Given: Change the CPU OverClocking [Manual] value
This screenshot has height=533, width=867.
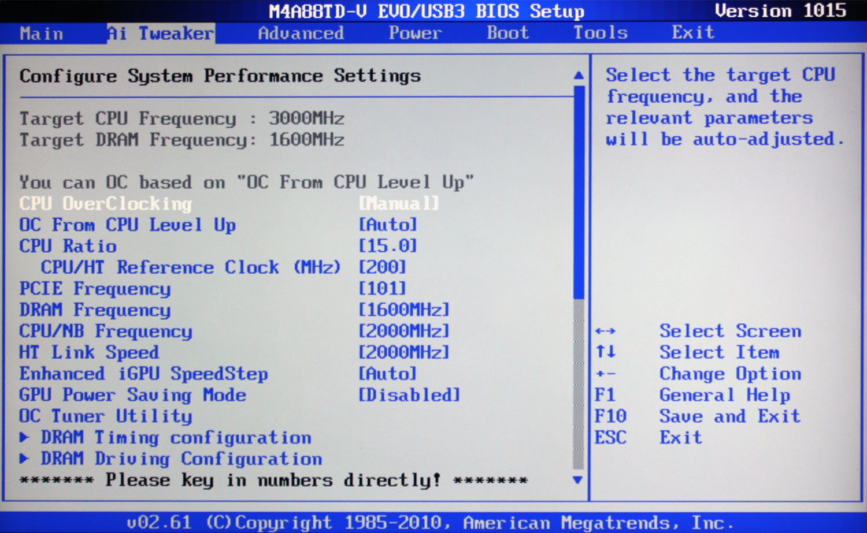Looking at the screenshot, I should (399, 204).
